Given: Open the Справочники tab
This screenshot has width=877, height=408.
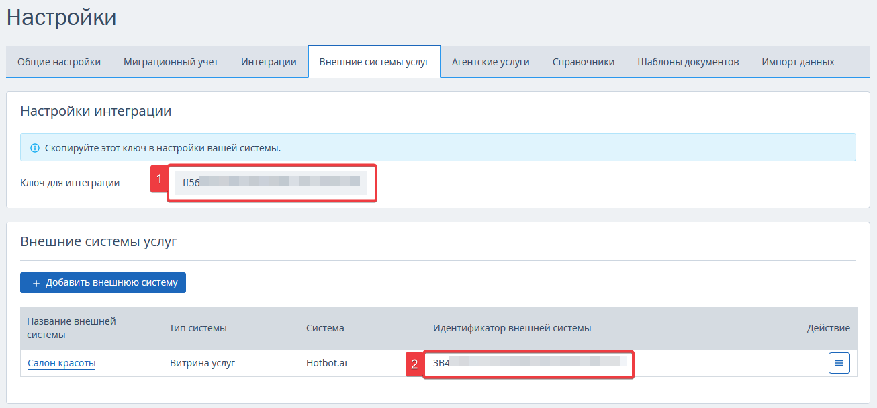Looking at the screenshot, I should (584, 62).
